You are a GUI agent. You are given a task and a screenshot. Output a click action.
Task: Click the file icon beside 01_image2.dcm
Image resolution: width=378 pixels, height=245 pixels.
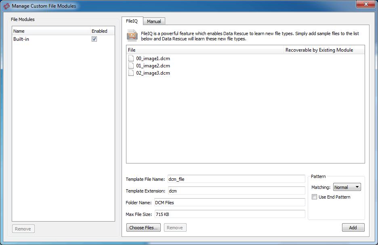pyautogui.click(x=131, y=65)
